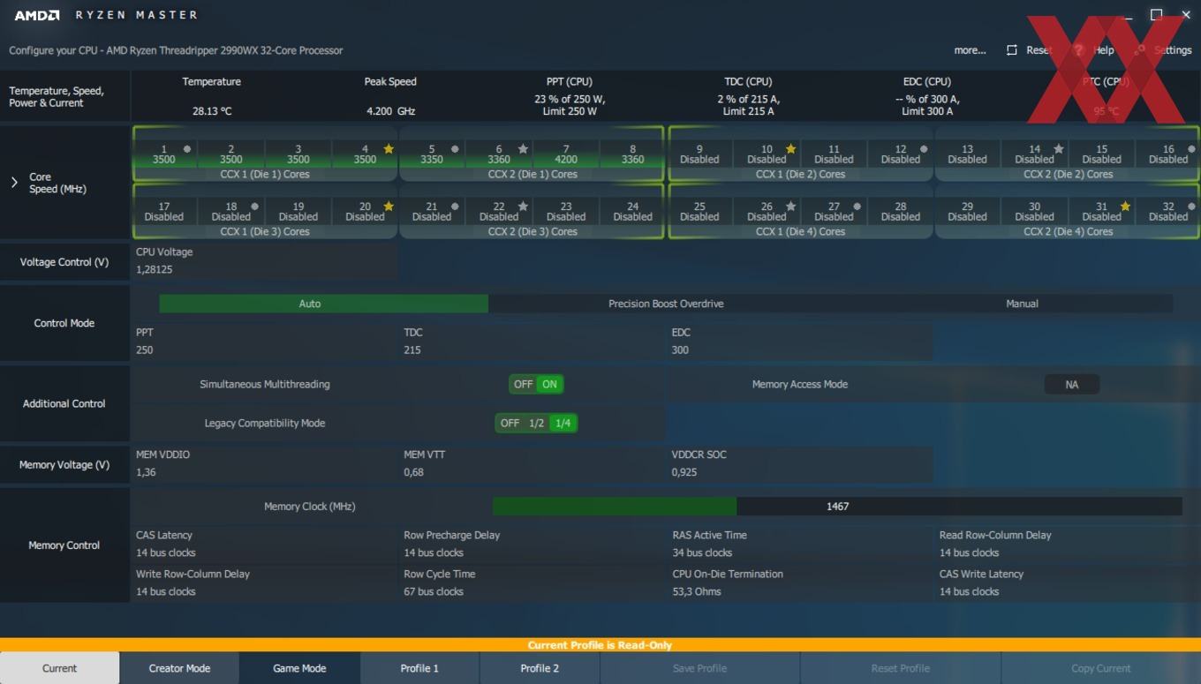Click the gray dot on core 1
Screen dimensions: 1201x684
tap(187, 149)
